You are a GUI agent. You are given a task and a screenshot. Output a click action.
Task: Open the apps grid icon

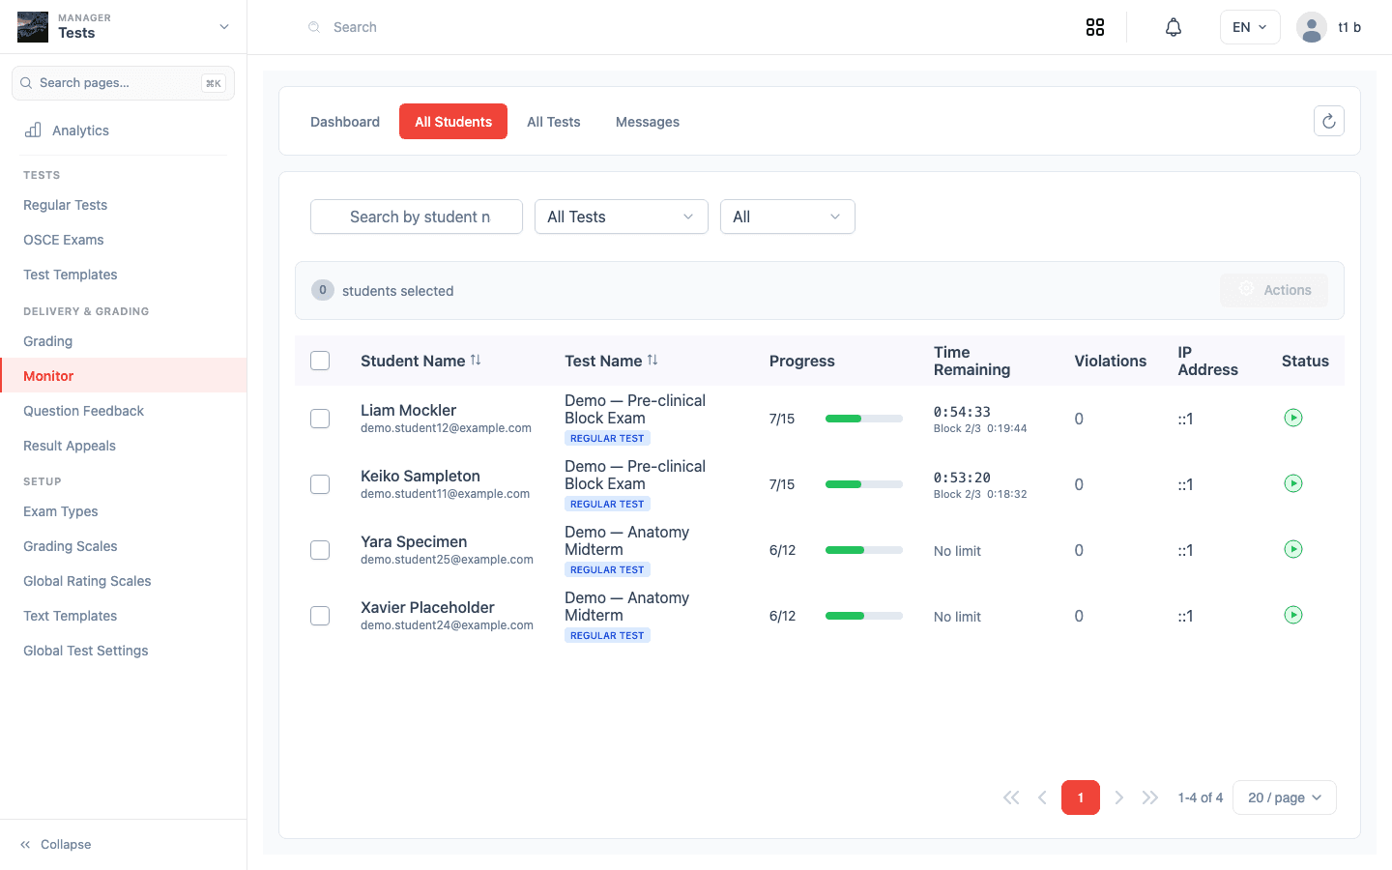[1095, 27]
